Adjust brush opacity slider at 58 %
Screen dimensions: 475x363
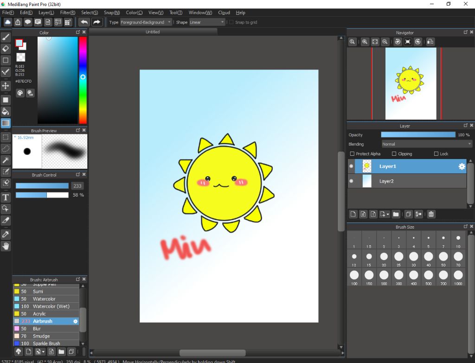tap(42, 195)
